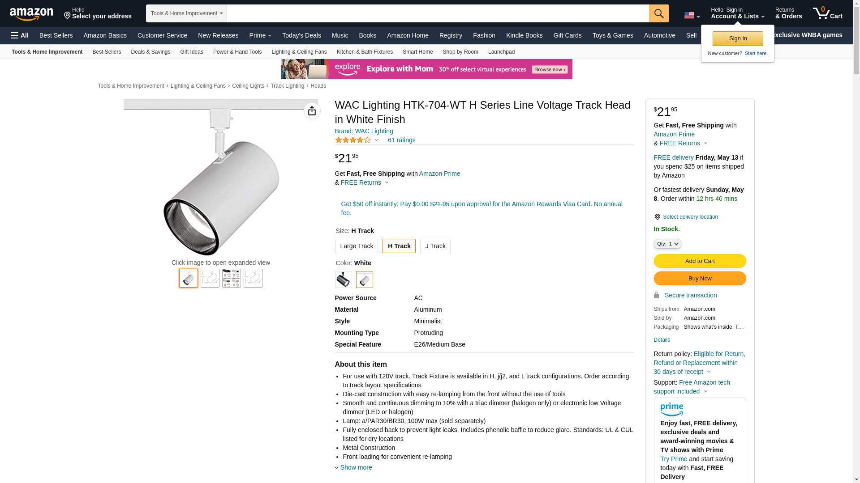
Task: Select the H Track size option
Action: (399, 246)
